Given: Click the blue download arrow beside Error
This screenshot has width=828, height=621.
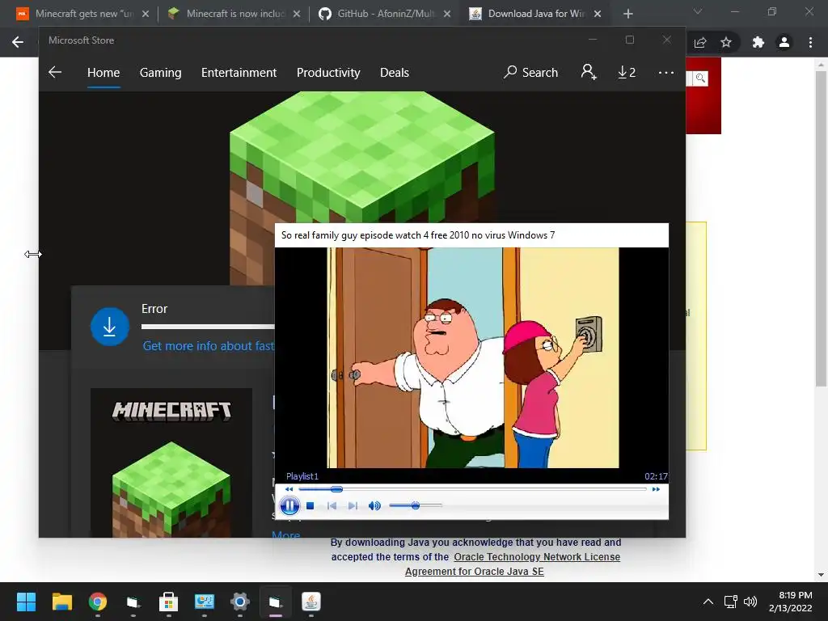Looking at the screenshot, I should 110,327.
